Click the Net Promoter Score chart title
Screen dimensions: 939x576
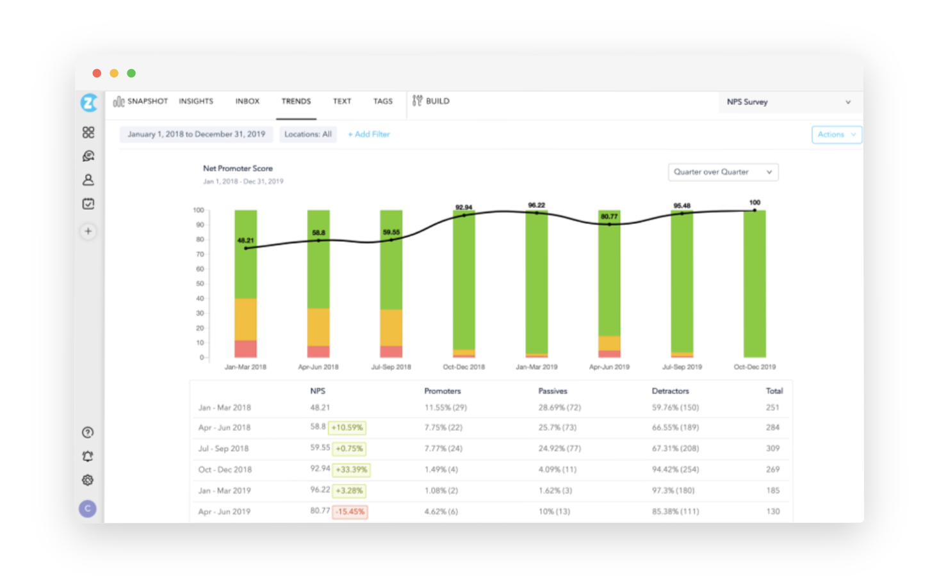[238, 168]
